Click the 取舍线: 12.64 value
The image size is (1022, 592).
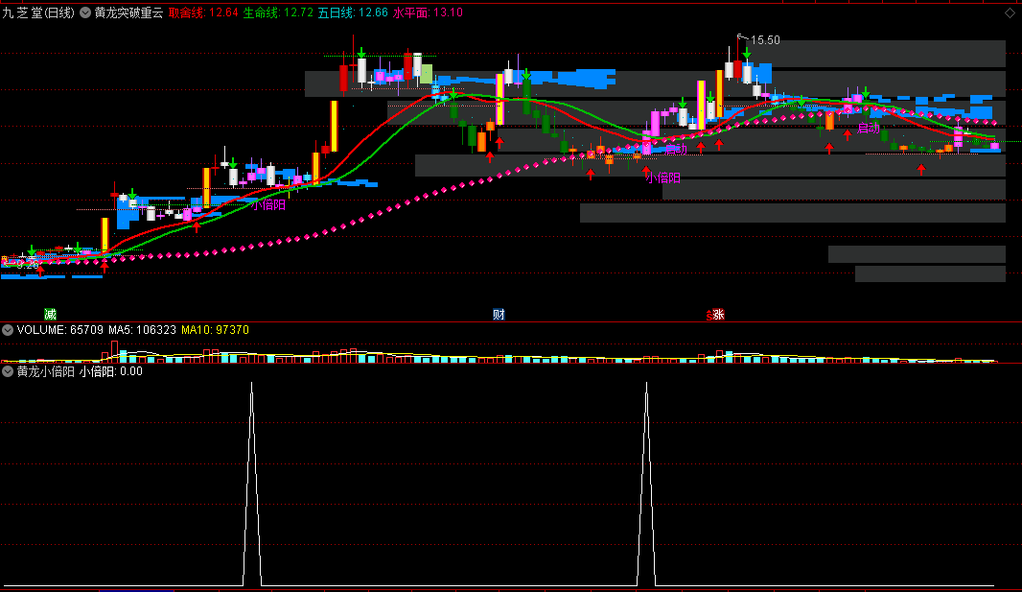point(203,12)
